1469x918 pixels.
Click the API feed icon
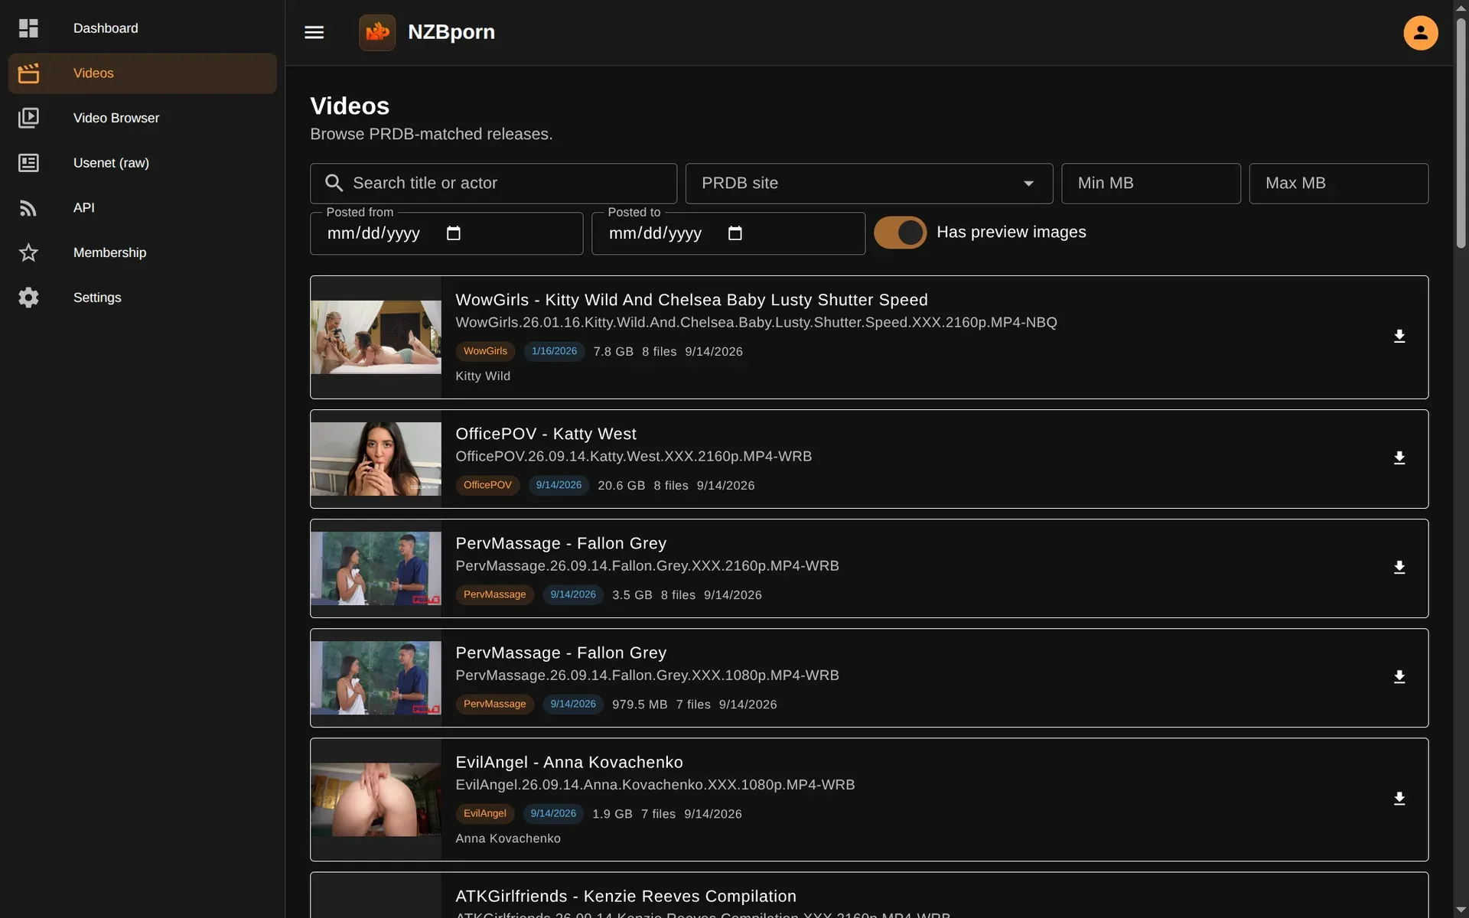pos(28,208)
